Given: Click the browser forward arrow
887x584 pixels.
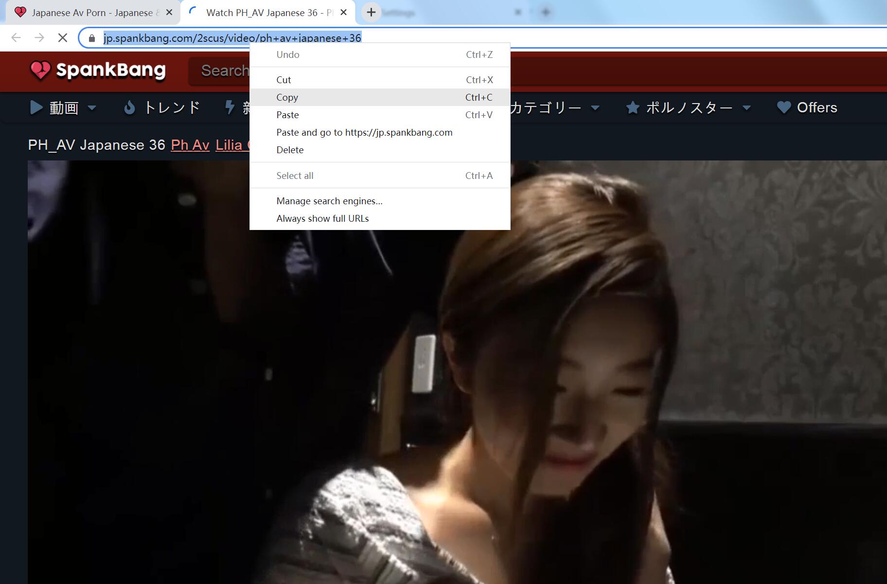Looking at the screenshot, I should click(x=39, y=37).
